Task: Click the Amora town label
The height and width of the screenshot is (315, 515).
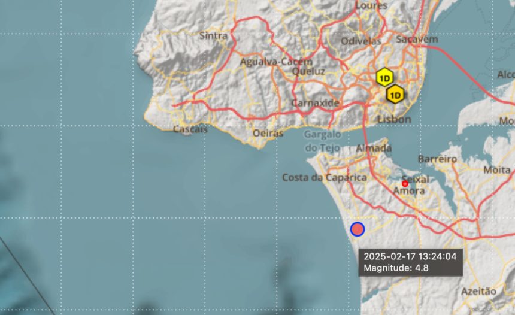Action: (409, 191)
